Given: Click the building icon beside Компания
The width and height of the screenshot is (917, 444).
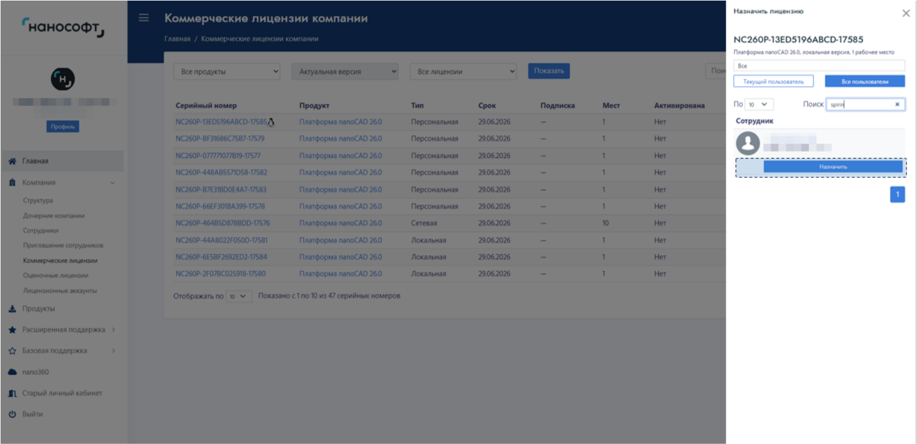Looking at the screenshot, I should click(x=12, y=183).
